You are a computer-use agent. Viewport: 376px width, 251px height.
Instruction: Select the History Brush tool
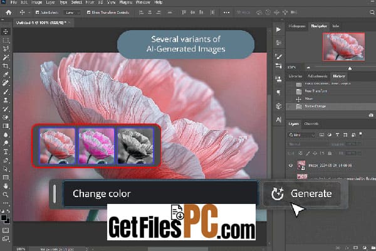[6, 109]
